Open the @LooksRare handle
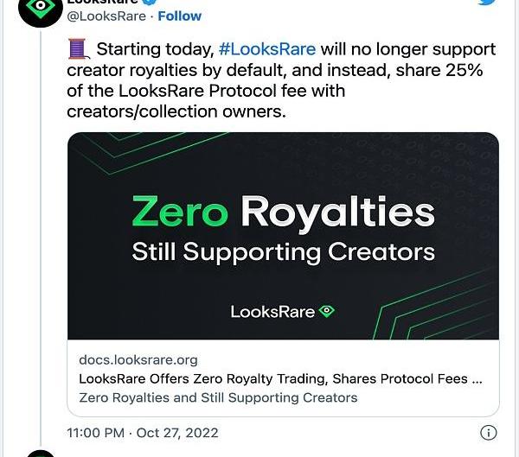Image resolution: width=519 pixels, height=457 pixels. (106, 16)
